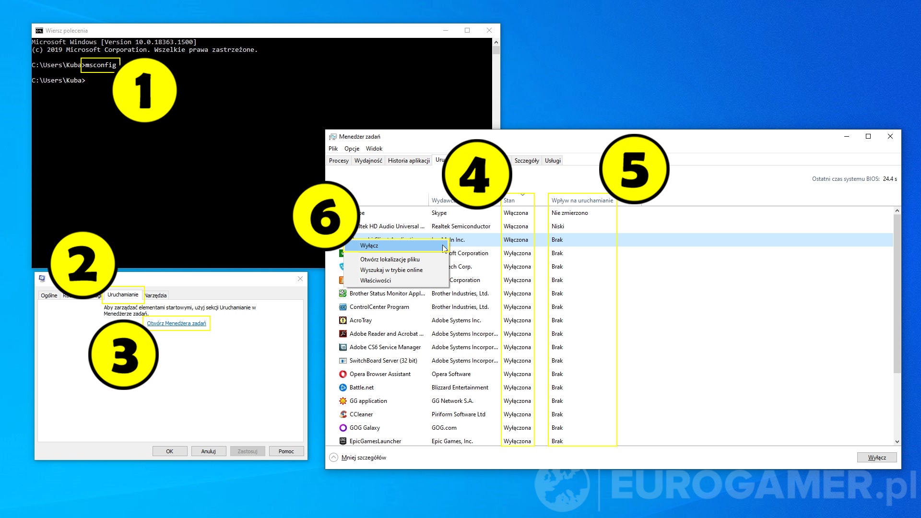Viewport: 921px width, 518px height.
Task: Sort by Wpływ na uruchamianie column
Action: coord(582,200)
